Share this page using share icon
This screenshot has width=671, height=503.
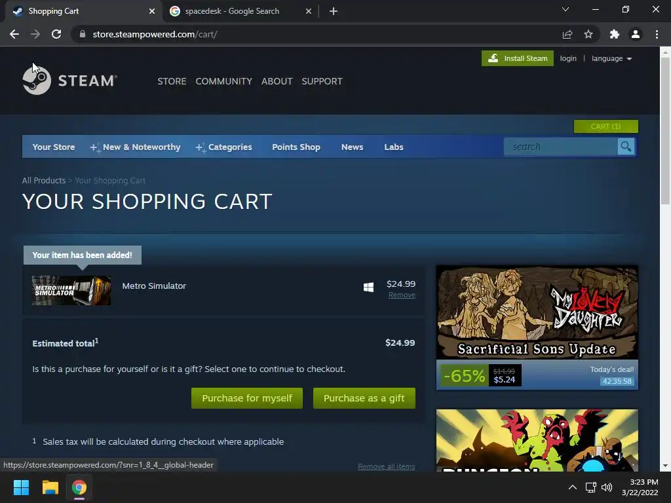coord(567,34)
